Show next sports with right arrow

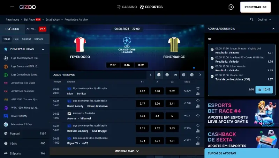[200, 75]
